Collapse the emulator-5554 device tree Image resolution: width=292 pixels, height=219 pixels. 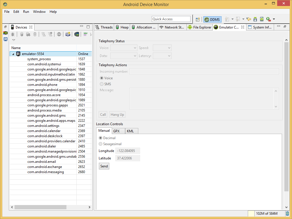pos(13,54)
